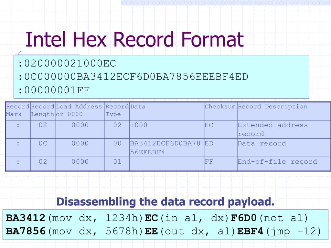Click the mnemonic "(mov dx, 1234h)"

[96, 218]
